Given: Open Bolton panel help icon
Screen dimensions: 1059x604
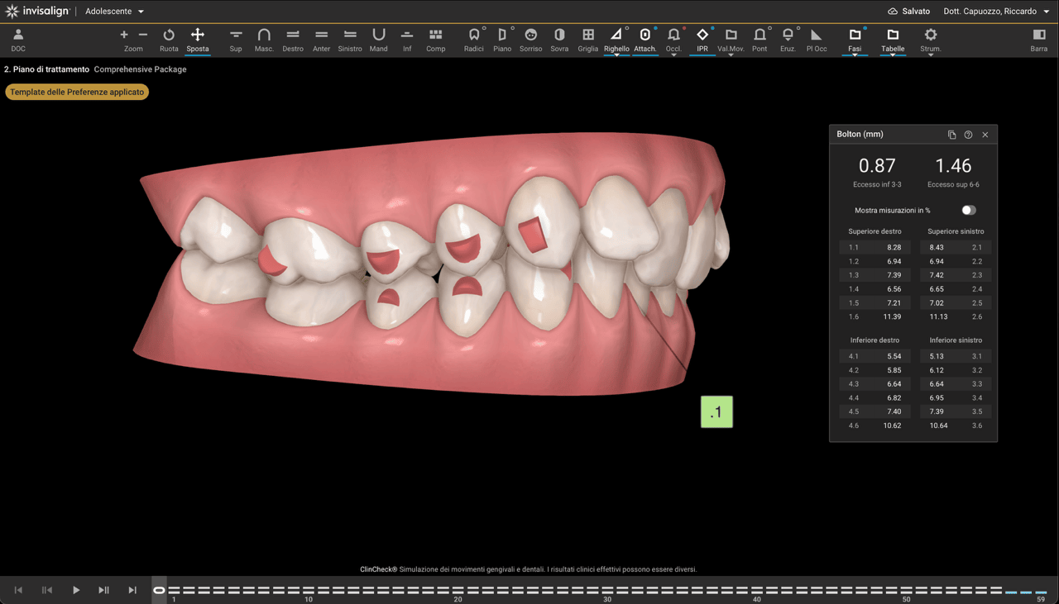Looking at the screenshot, I should click(x=968, y=135).
